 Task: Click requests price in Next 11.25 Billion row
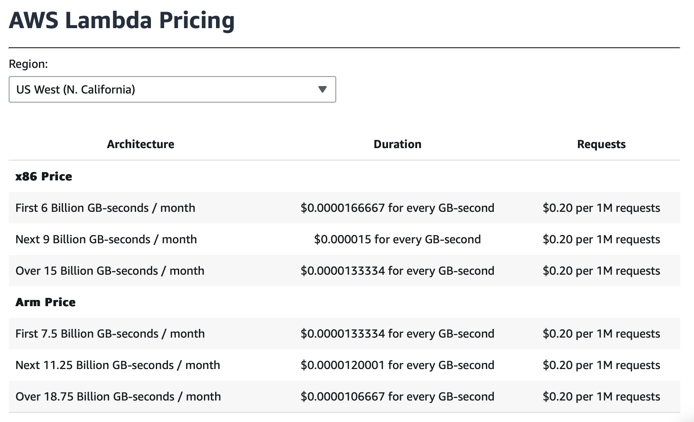(601, 365)
